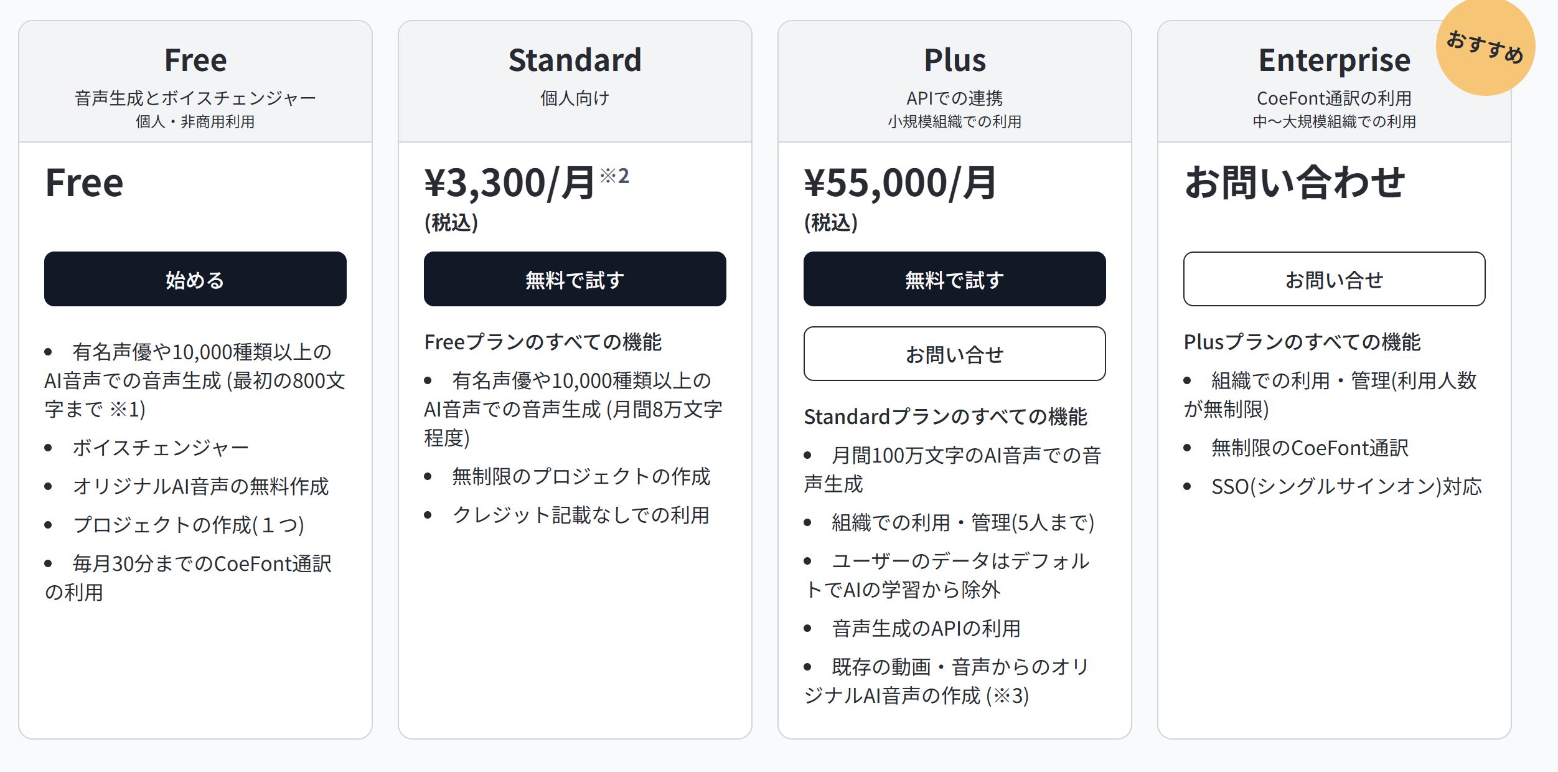Click the ボイスチェンジャー feature item
Image resolution: width=1558 pixels, height=772 pixels.
[161, 448]
